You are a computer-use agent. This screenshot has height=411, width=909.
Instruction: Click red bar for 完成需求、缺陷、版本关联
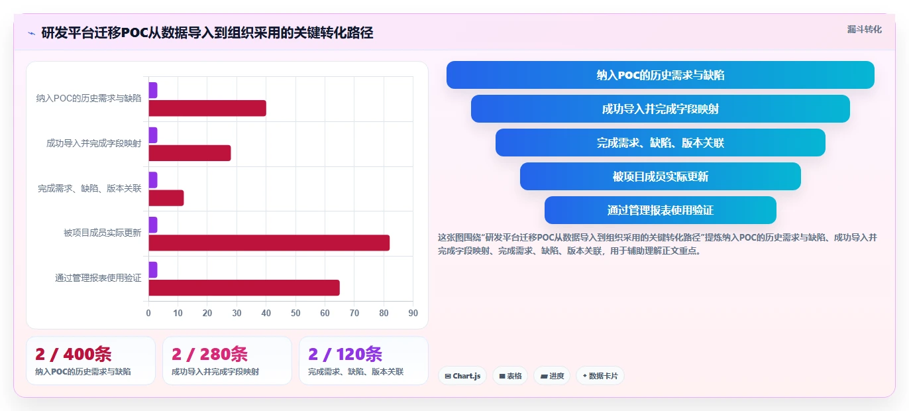[x=166, y=198]
